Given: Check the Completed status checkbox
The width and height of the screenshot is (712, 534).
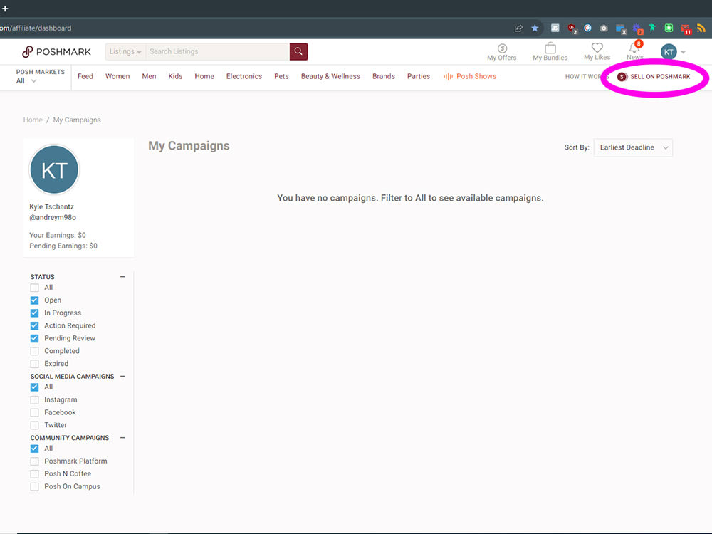Looking at the screenshot, I should [x=34, y=352].
